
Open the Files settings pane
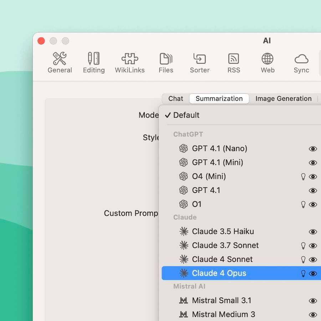tap(166, 63)
